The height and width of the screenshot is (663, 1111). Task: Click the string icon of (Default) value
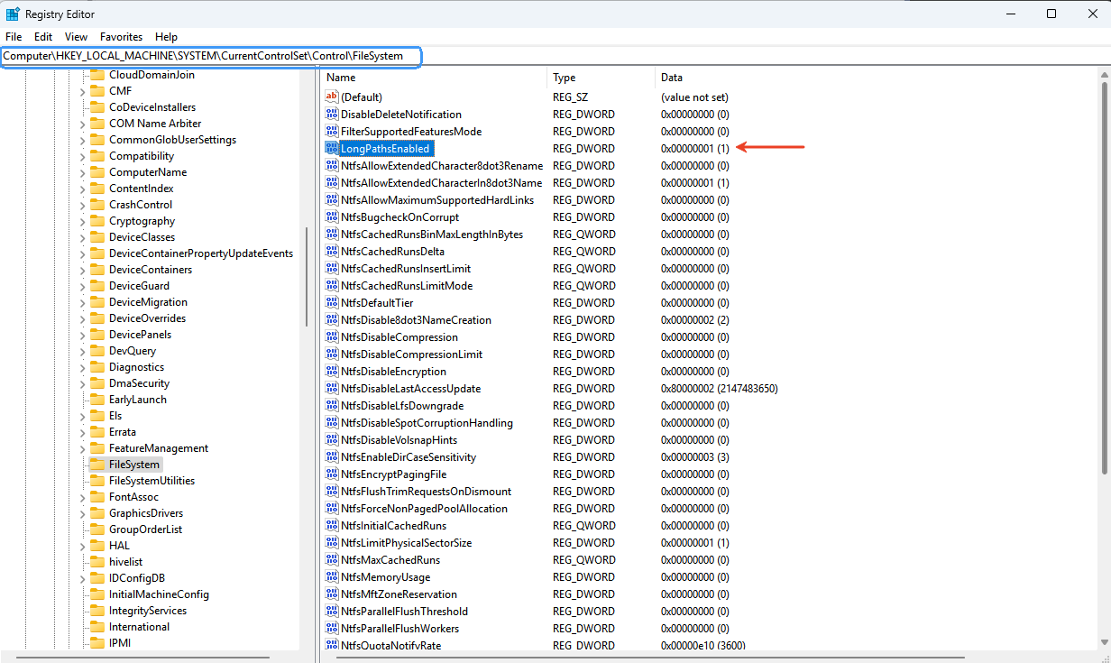[331, 97]
